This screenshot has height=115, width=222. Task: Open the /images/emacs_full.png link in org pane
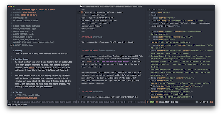(x=26, y=98)
